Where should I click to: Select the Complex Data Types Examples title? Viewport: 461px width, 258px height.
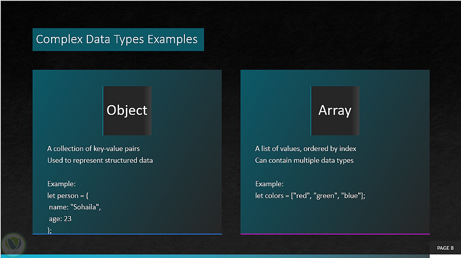coord(117,40)
